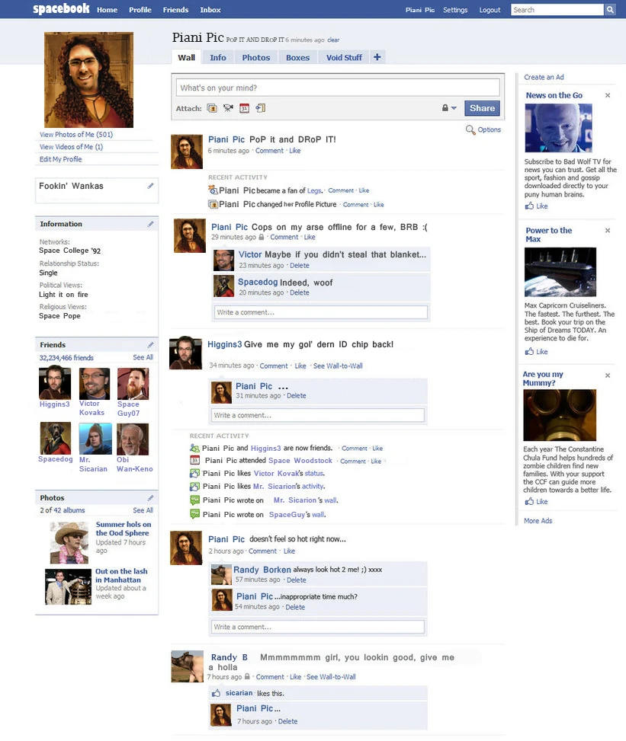626x741 pixels.
Task: Attach a link using the attach toolbar
Action: (260, 109)
